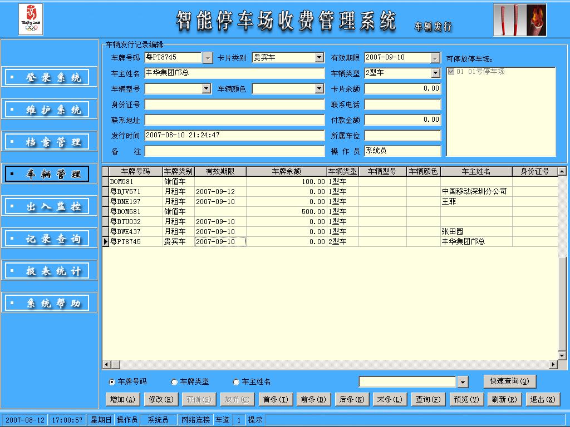The width and height of the screenshot is (570, 427).
Task: Select the 车牌号码 search radio button
Action: coord(112,382)
